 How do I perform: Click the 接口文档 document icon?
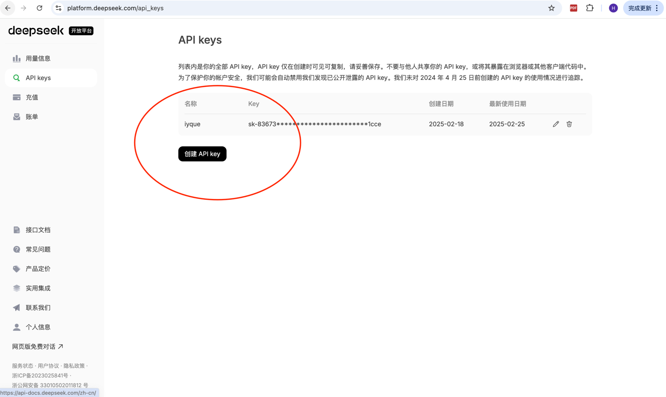click(x=17, y=230)
